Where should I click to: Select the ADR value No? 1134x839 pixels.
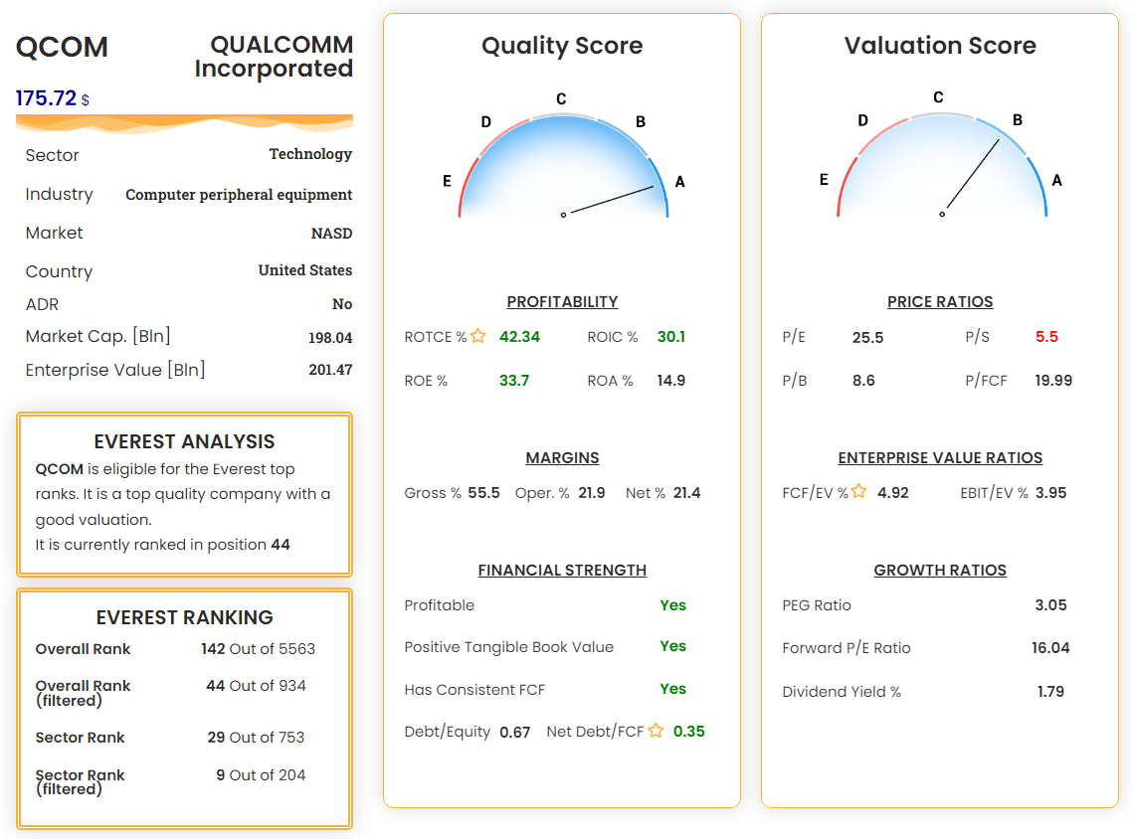click(x=342, y=304)
